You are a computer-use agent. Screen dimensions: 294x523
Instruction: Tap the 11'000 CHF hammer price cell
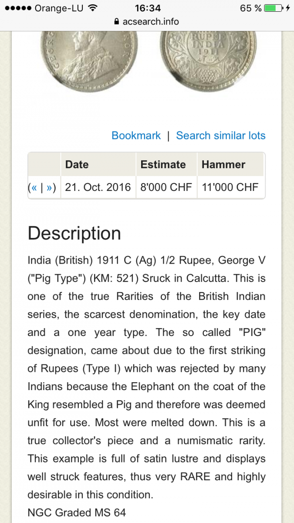(x=230, y=187)
